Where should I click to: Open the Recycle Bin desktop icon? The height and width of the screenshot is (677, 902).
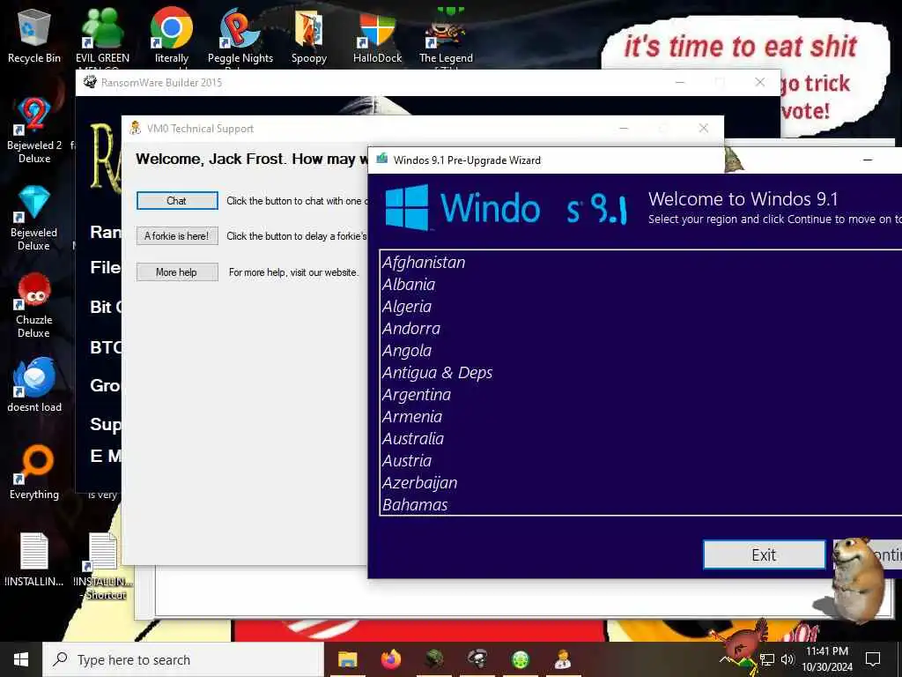[34, 35]
